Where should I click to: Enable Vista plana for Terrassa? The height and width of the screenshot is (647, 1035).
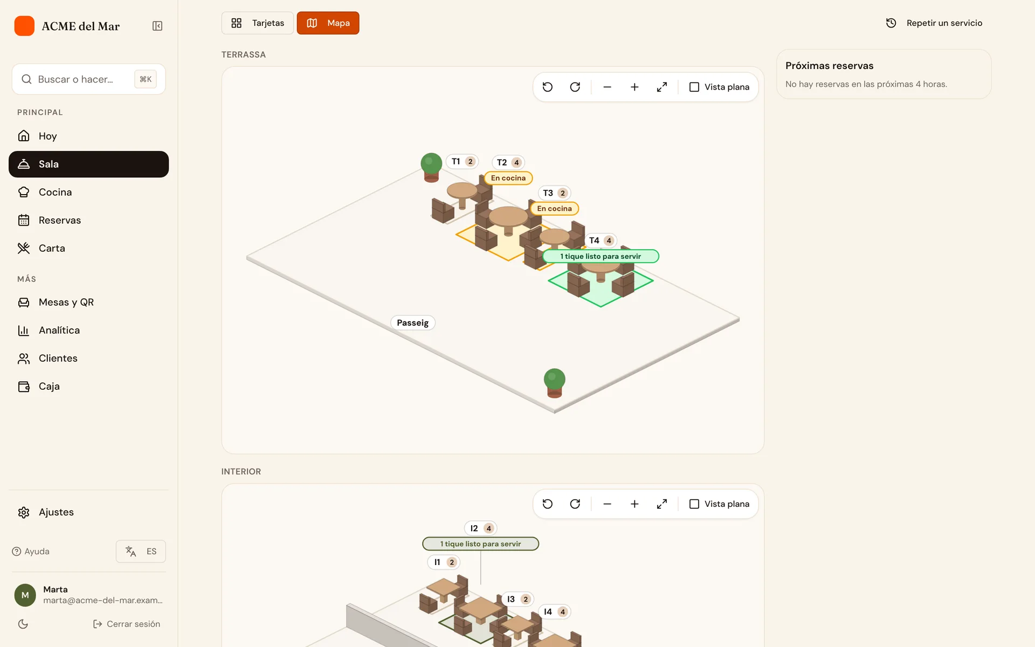(x=720, y=87)
